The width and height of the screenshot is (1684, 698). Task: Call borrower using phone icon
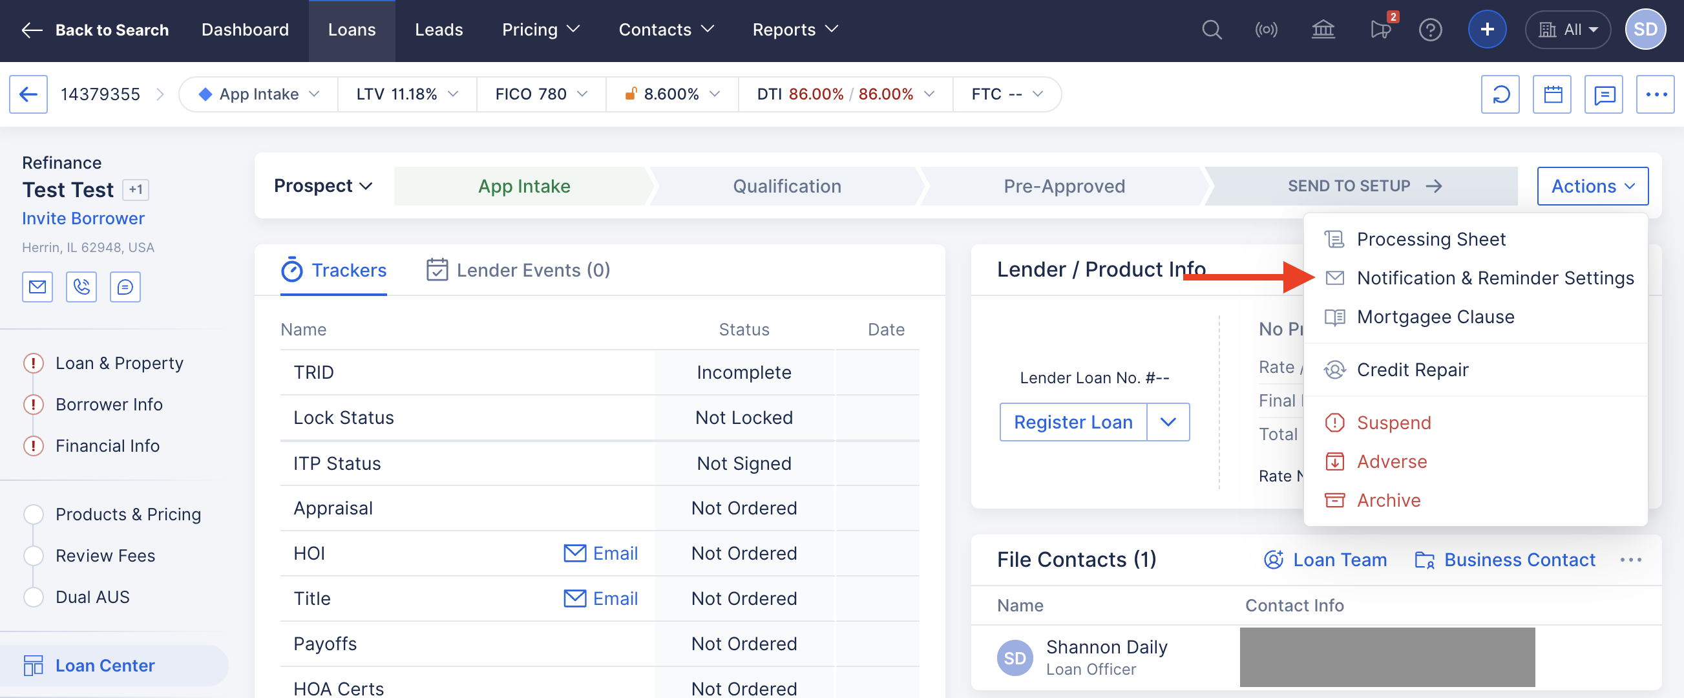pyautogui.click(x=81, y=287)
